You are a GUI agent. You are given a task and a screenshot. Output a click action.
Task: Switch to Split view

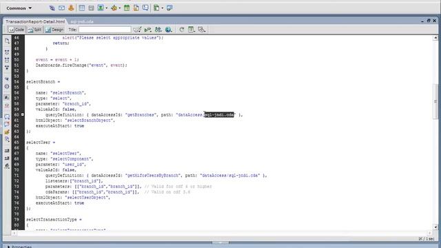click(34, 30)
